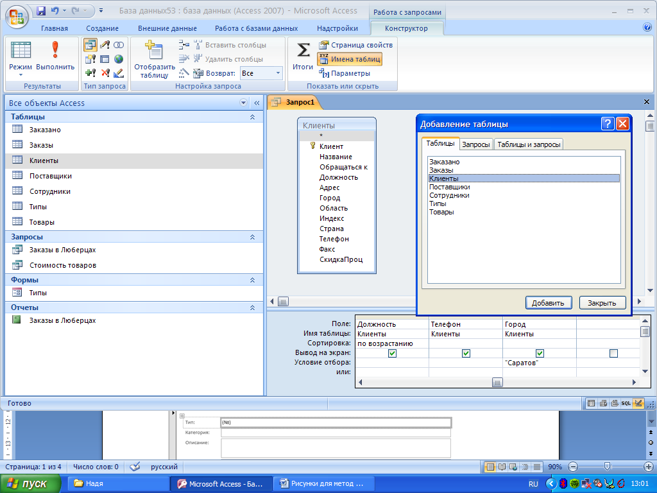The image size is (657, 493).
Task: Open Microsoft Access taskbar button
Action: (x=221, y=483)
